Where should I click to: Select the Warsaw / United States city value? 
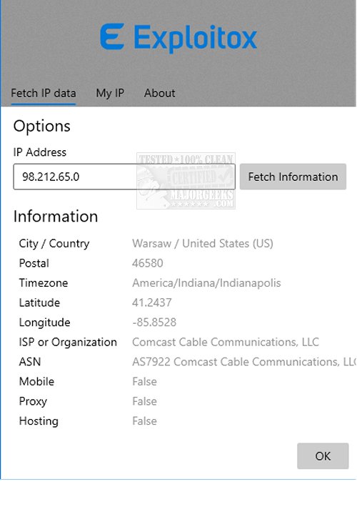coord(203,244)
